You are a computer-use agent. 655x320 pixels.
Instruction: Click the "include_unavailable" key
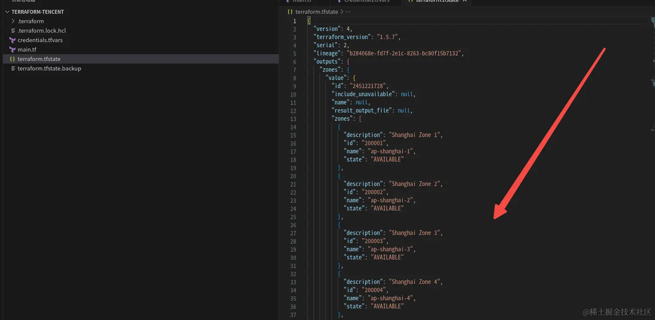[x=363, y=94]
